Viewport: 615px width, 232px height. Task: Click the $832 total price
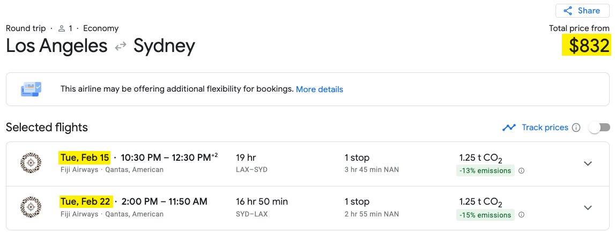(587, 45)
